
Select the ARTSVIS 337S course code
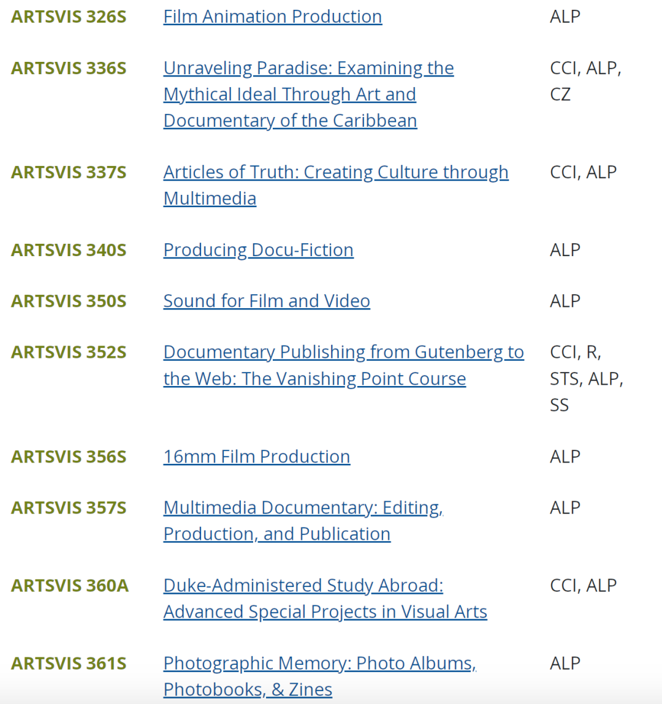(69, 172)
